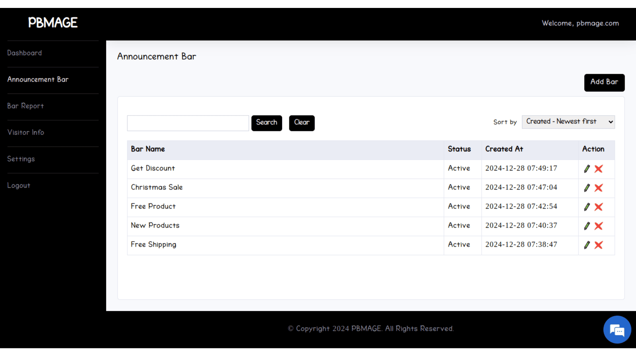Select the Christmas Sale bar name

[x=157, y=187]
